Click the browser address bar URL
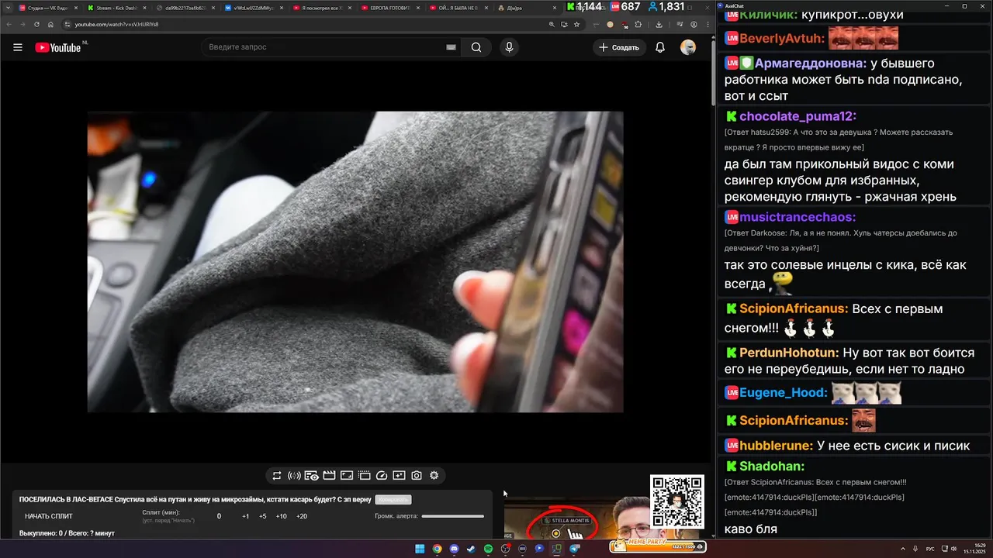The image size is (993, 558). click(116, 24)
